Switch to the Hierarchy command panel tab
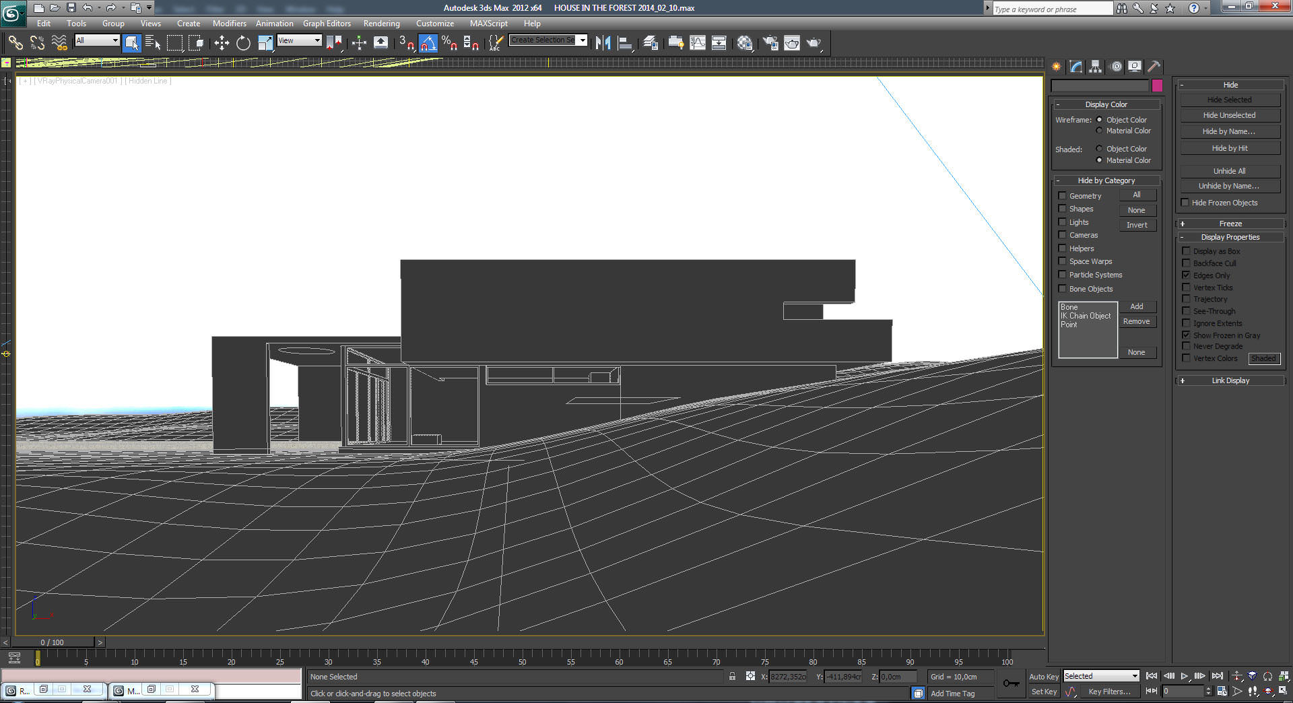 [1096, 66]
